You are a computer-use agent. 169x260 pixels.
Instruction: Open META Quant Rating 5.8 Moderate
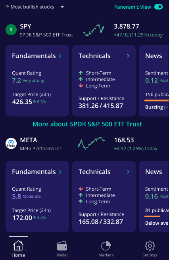click(x=26, y=196)
